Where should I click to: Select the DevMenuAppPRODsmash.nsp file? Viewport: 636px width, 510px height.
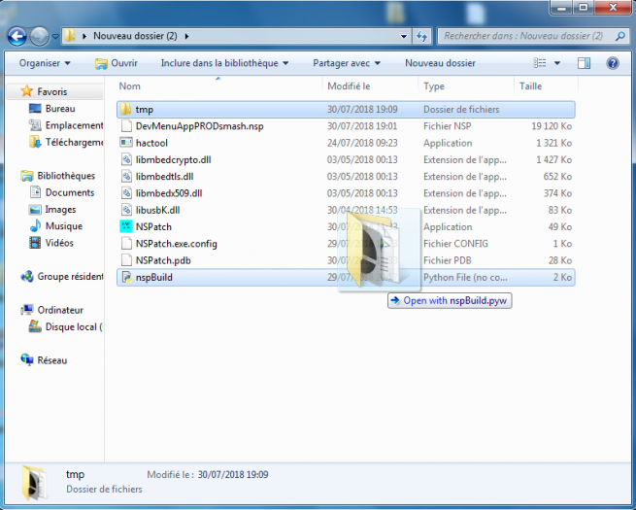pos(199,126)
